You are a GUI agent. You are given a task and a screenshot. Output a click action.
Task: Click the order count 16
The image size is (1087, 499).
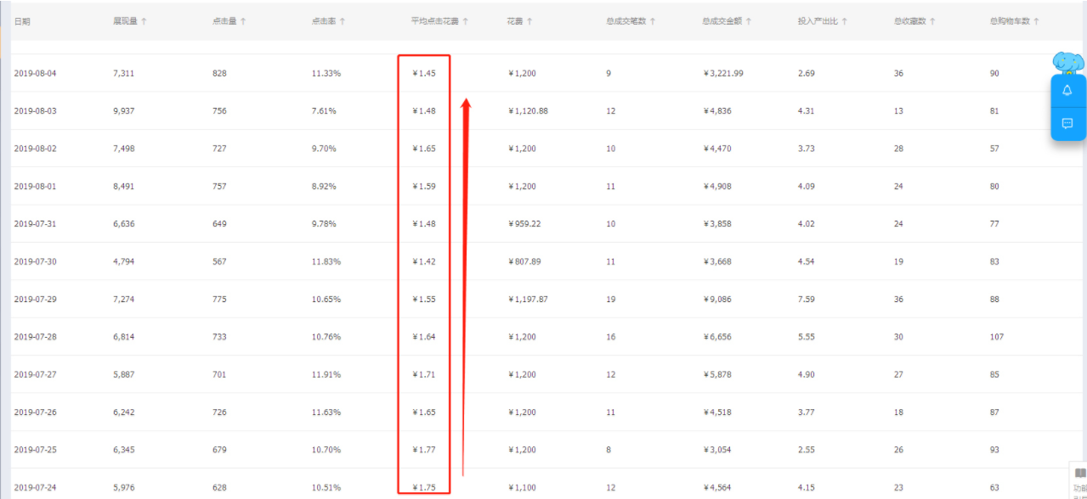pos(611,337)
